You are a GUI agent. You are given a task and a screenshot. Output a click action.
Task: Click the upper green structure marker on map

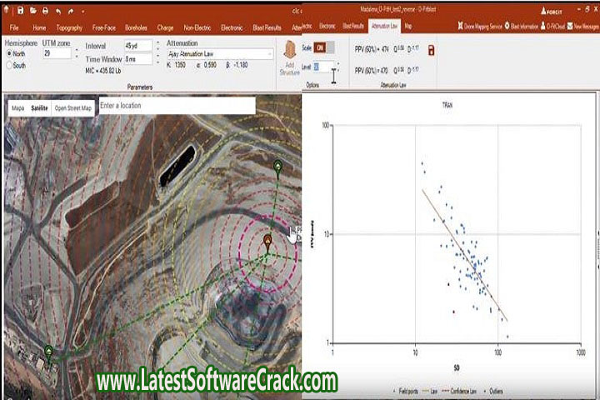[278, 168]
